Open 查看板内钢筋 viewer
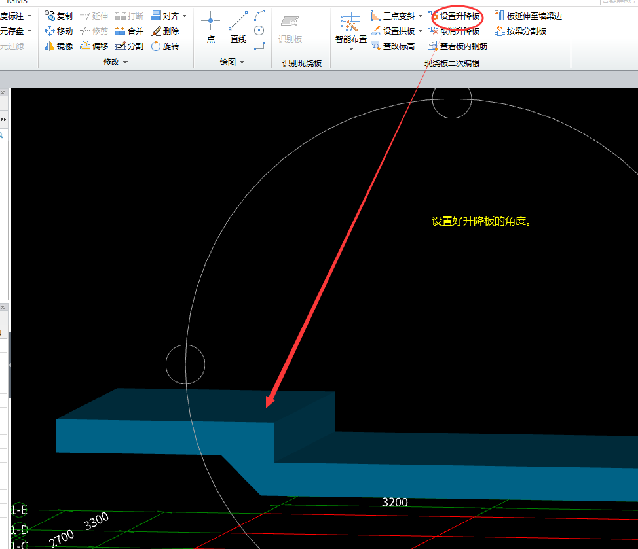 tap(458, 46)
